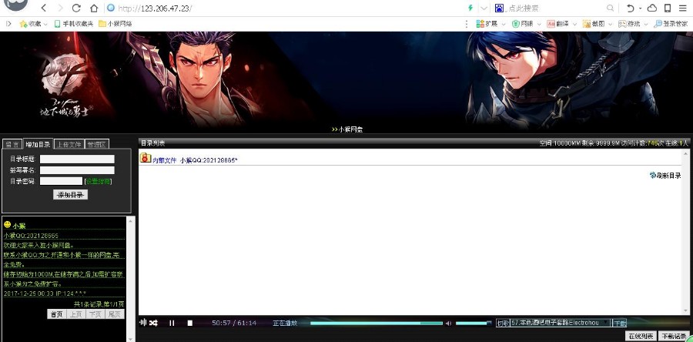Click the 目录标题 input field
This screenshot has height=342, width=693.
pyautogui.click(x=77, y=159)
